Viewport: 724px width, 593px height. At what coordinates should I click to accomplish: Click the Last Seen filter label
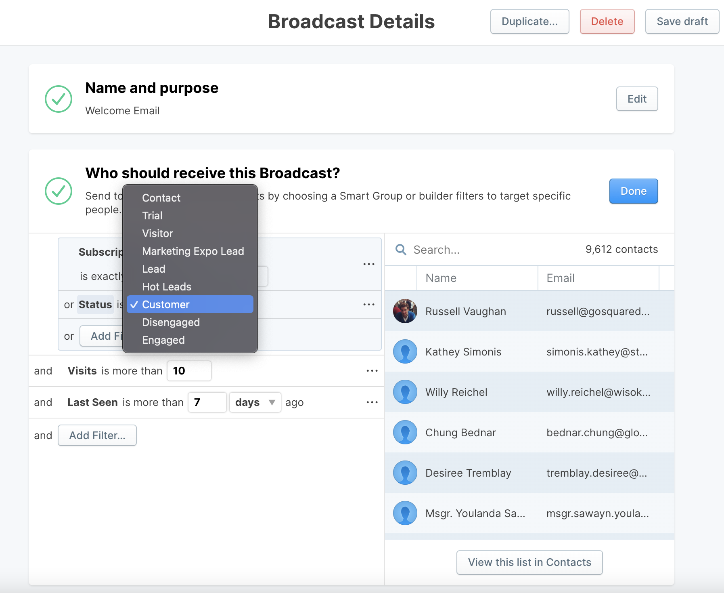point(93,402)
